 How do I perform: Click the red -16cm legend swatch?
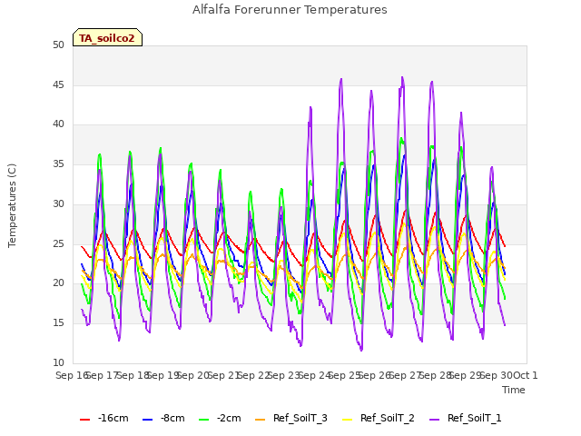[84, 420]
